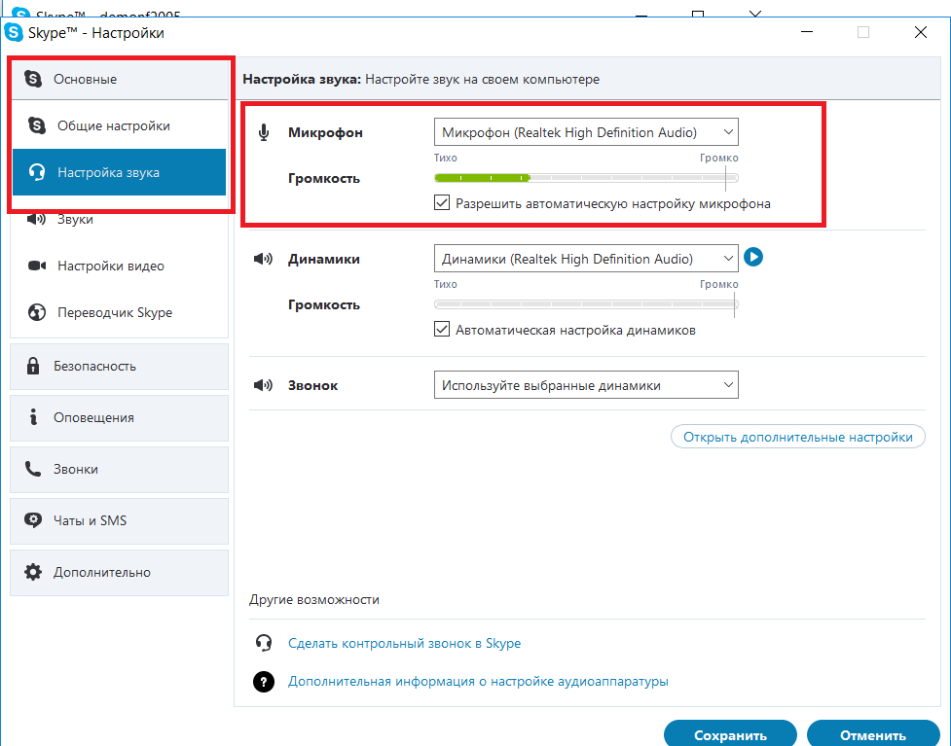951x746 pixels.
Task: Toggle Автоматическая настройка динамиков checkbox
Action: (442, 330)
